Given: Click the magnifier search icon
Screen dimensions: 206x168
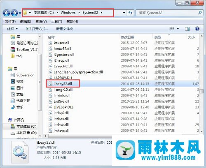Looking at the screenshot, I should coord(200,13).
